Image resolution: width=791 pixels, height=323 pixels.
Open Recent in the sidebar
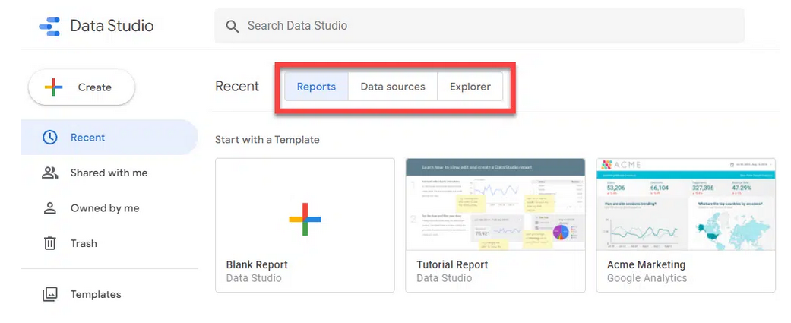coord(109,138)
